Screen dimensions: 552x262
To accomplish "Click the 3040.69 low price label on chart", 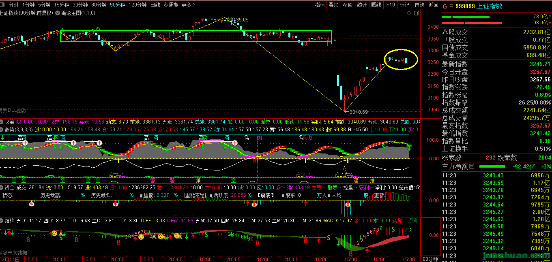I will tap(359, 112).
